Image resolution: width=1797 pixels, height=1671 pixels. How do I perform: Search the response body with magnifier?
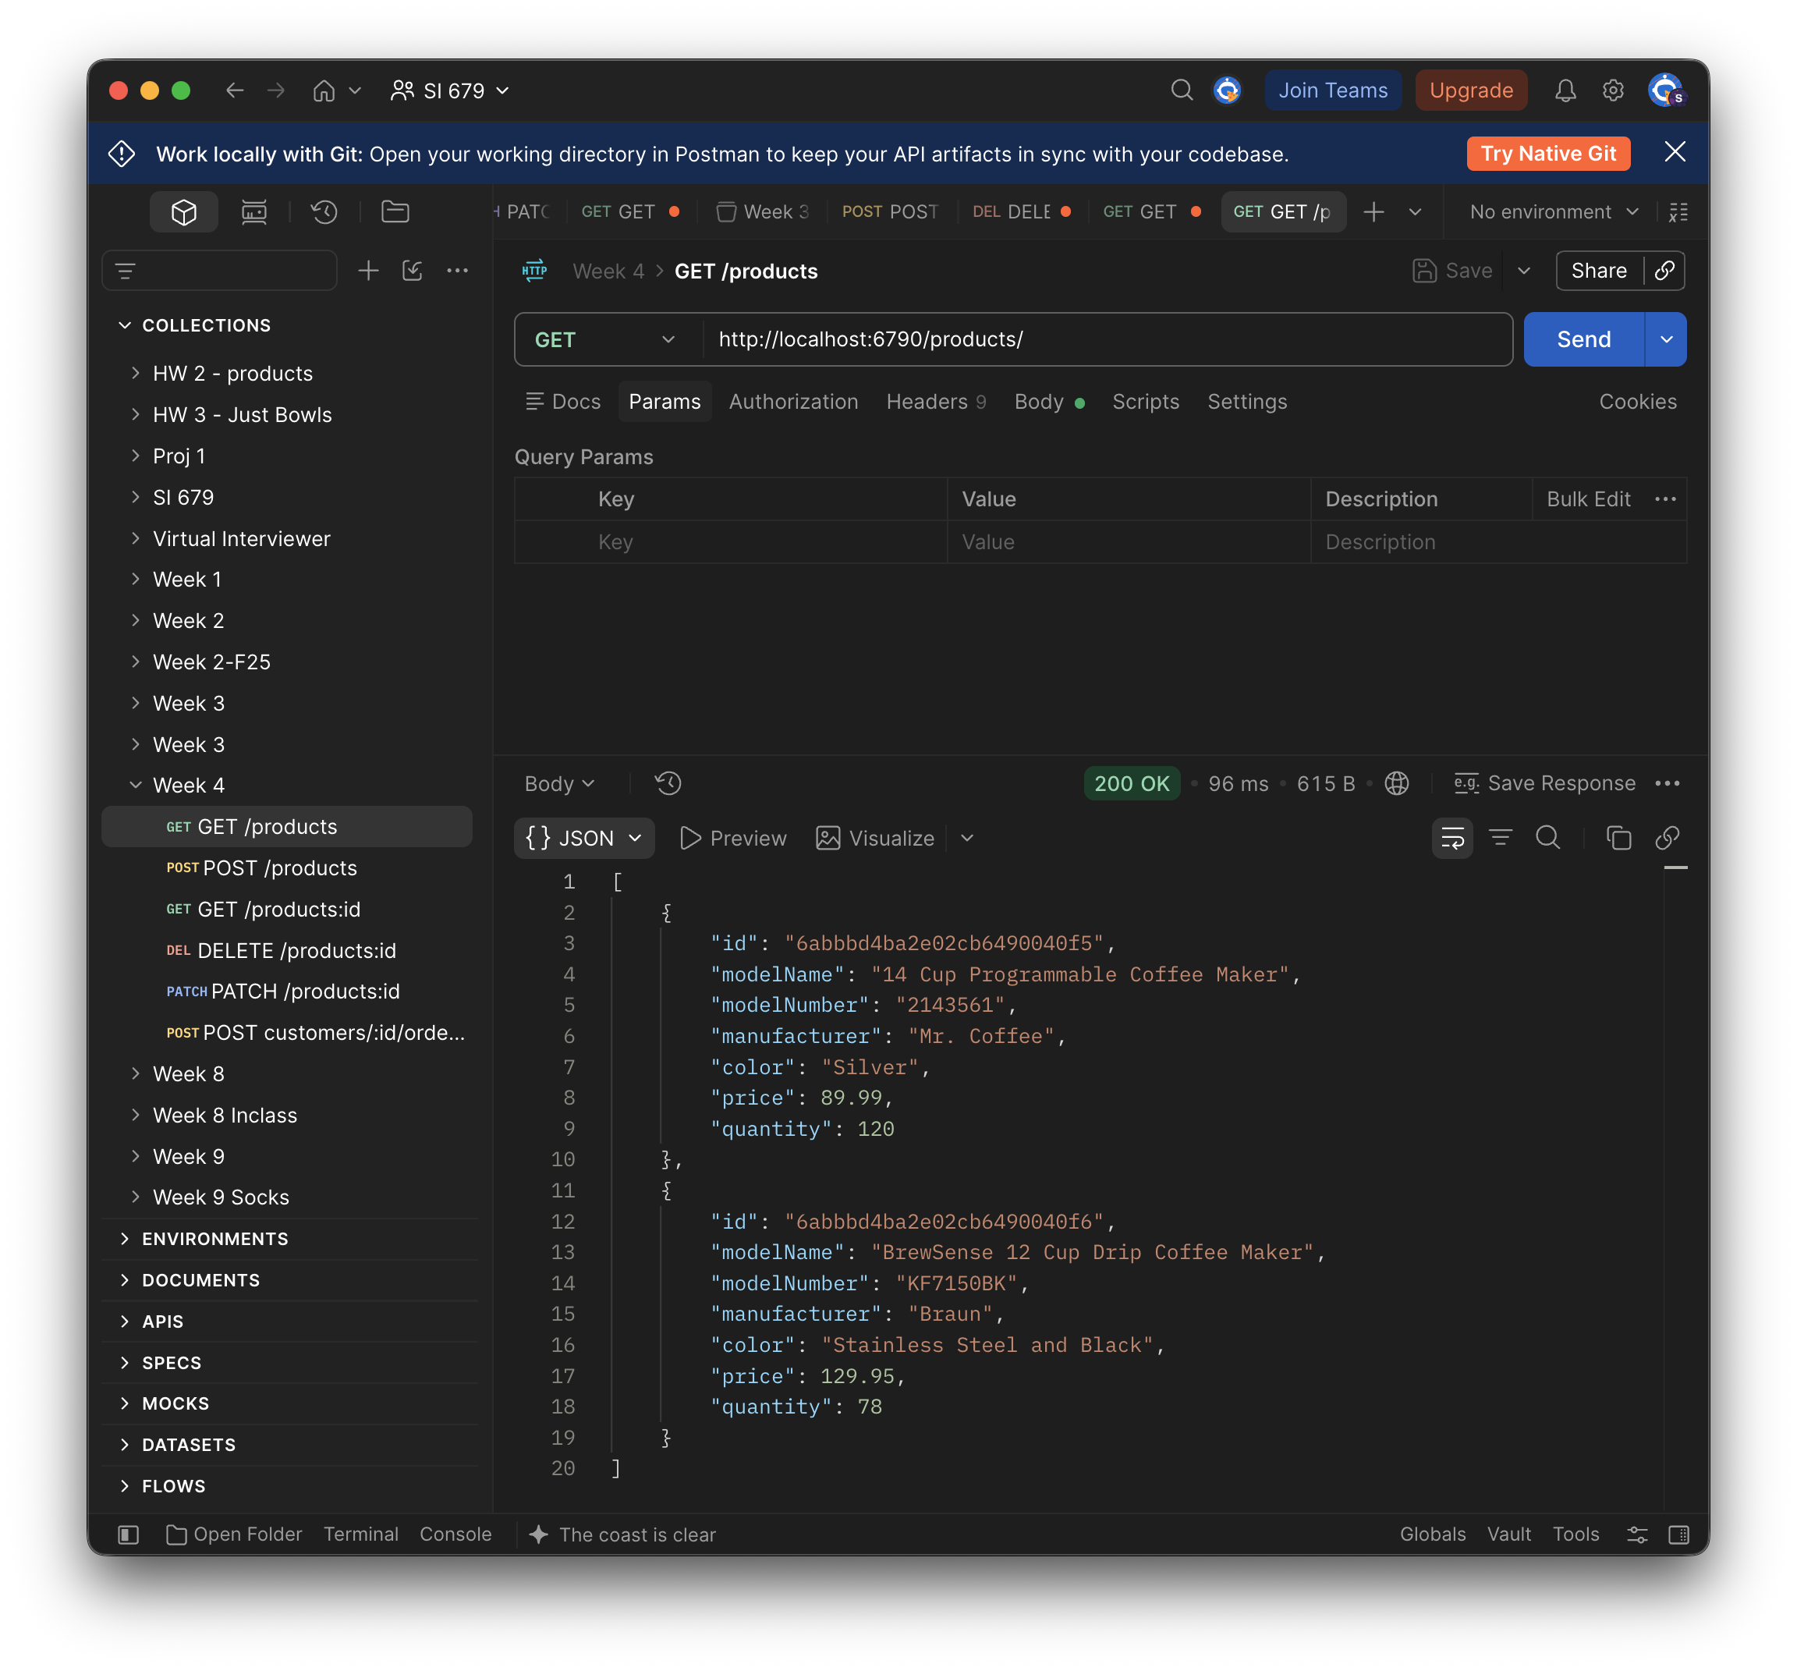[1547, 838]
